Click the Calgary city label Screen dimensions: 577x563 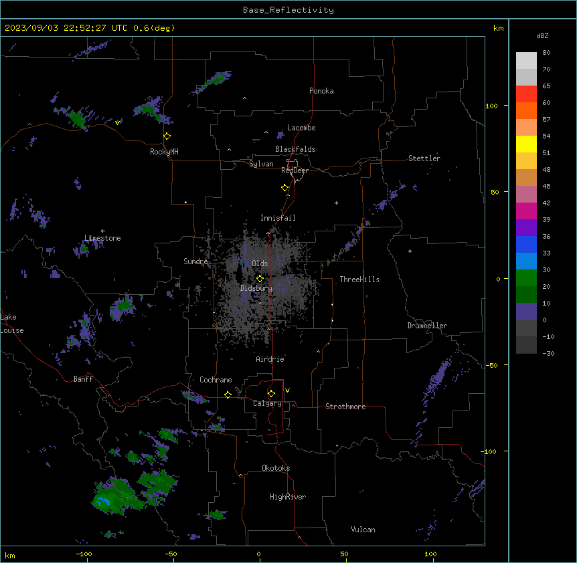(268, 403)
